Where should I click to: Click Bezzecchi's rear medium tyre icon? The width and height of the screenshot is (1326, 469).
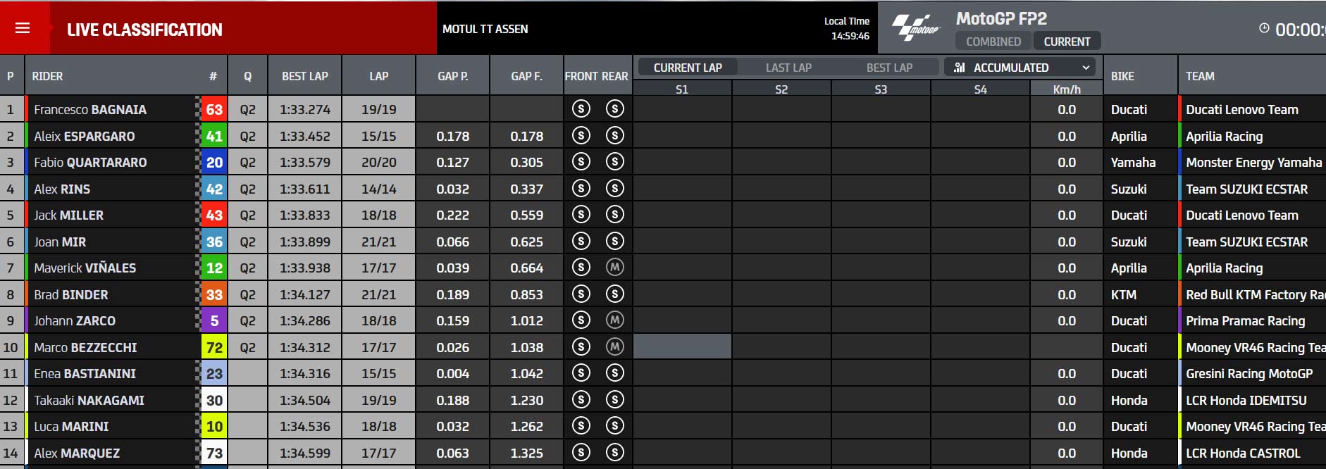point(615,346)
